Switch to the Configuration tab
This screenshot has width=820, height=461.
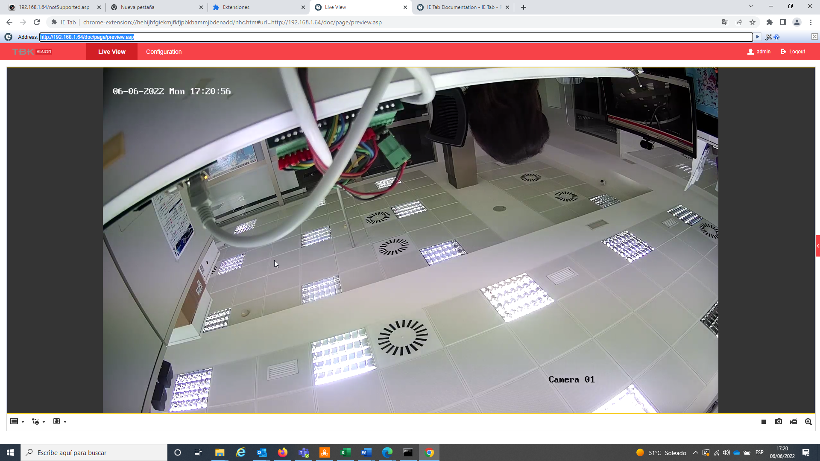point(164,52)
